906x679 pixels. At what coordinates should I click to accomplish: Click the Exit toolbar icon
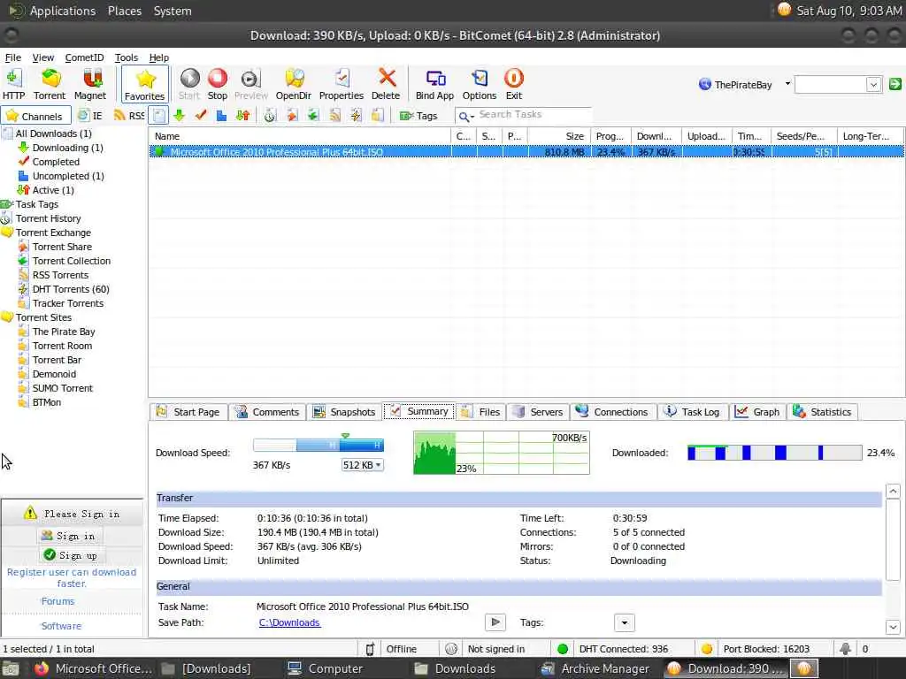[514, 84]
